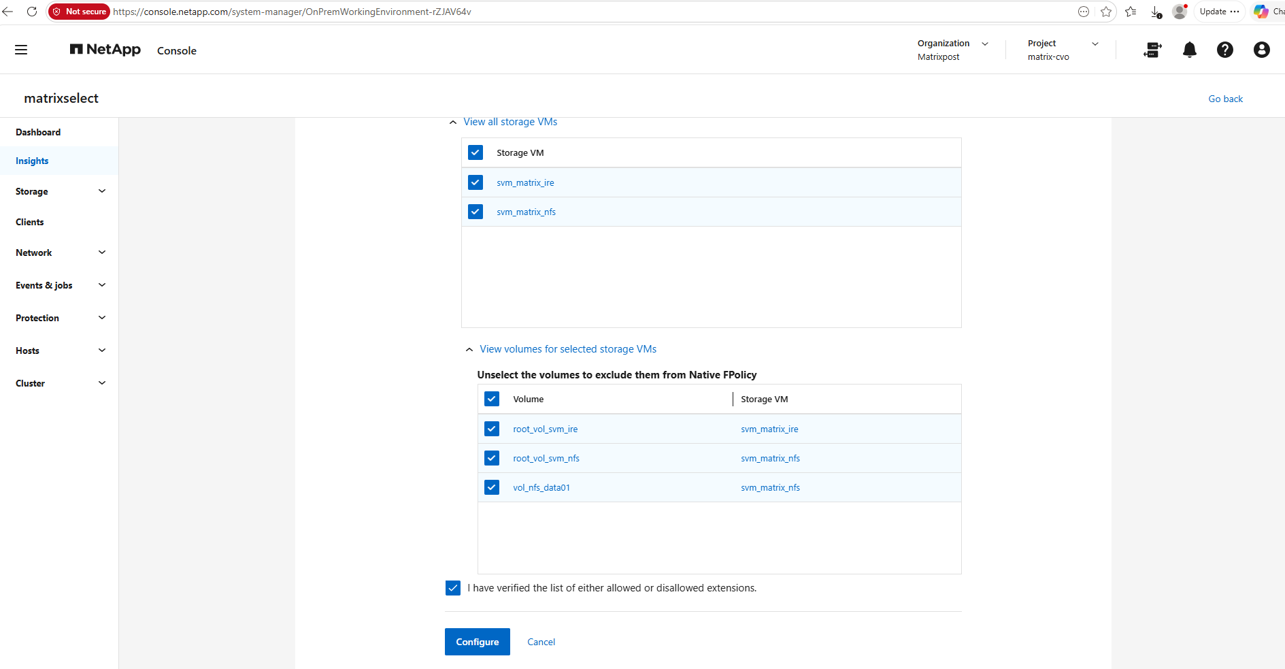Click the browser Update button
Viewport: 1285px width, 669px height.
pos(1219,12)
